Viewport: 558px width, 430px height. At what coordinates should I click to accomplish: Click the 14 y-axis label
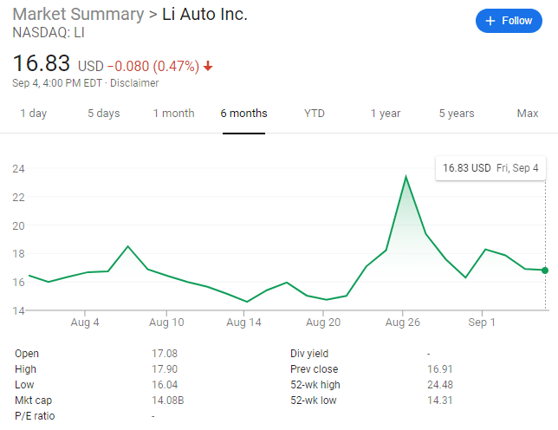[18, 310]
